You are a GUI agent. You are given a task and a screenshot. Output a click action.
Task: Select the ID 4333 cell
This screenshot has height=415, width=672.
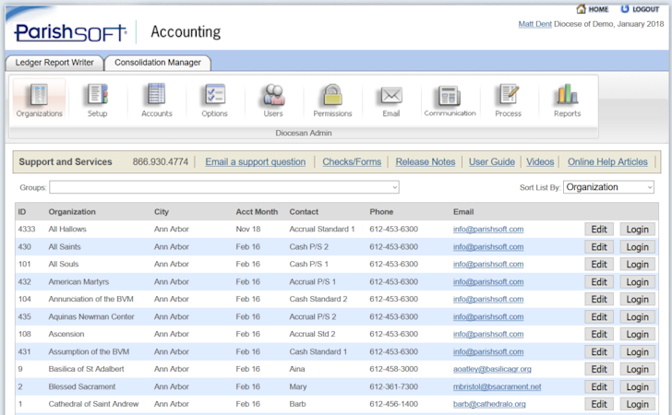27,229
